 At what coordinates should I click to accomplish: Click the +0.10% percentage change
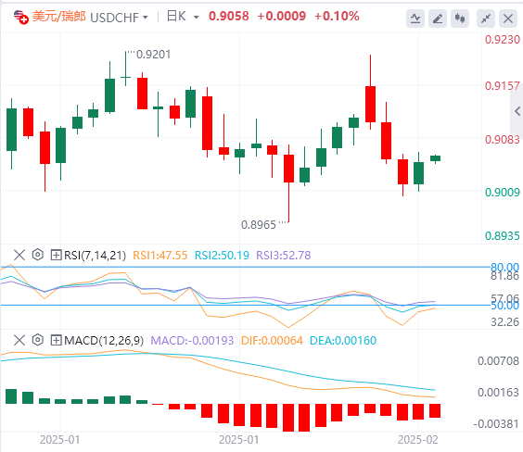337,16
